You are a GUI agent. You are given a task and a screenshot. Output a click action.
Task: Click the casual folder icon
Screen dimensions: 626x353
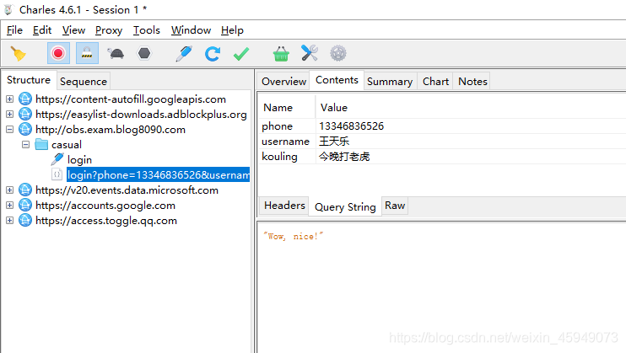tap(41, 144)
